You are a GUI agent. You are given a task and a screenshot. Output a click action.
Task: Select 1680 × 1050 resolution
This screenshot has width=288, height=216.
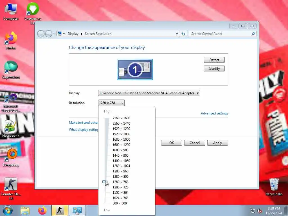tap(121, 139)
